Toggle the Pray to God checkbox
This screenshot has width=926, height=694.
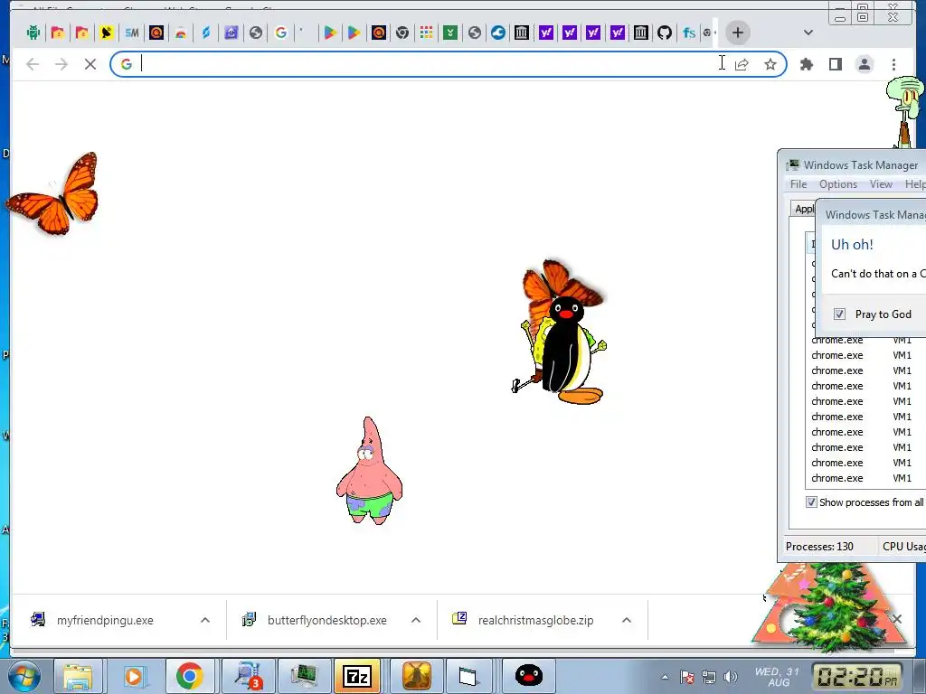tap(839, 314)
